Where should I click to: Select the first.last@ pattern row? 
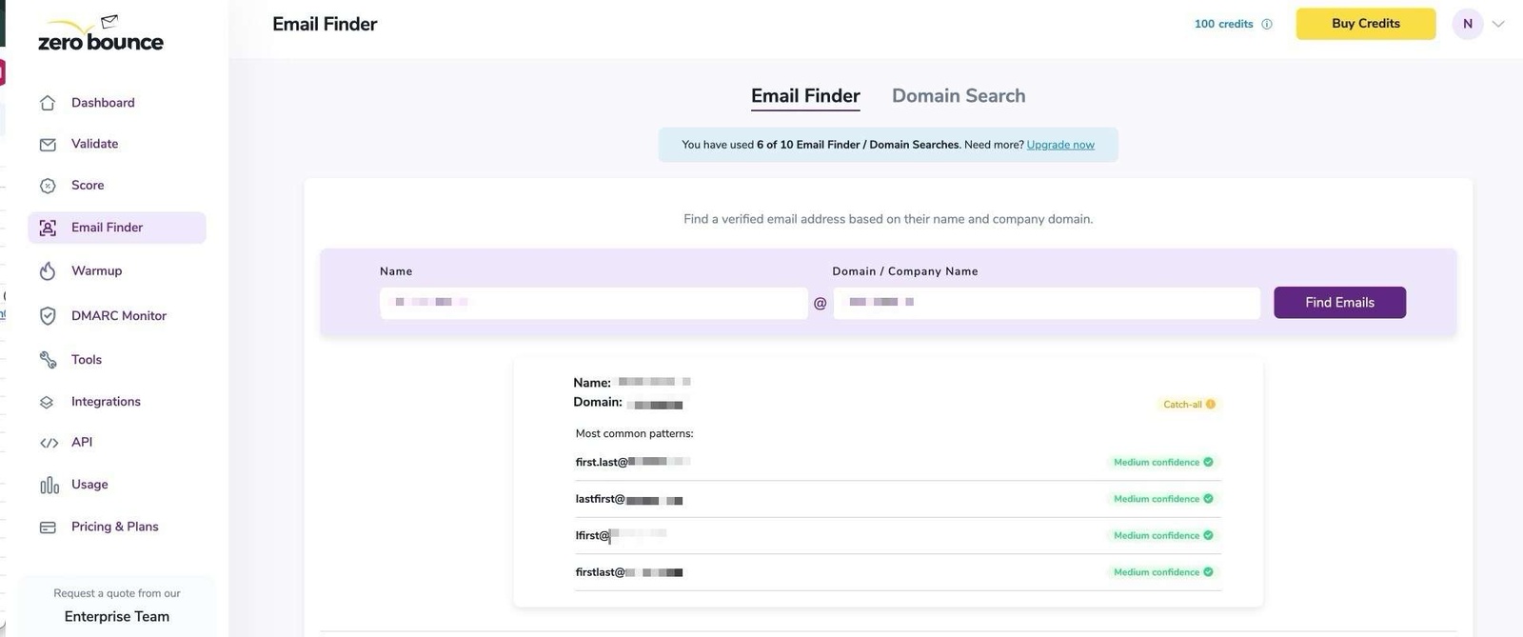click(x=898, y=462)
